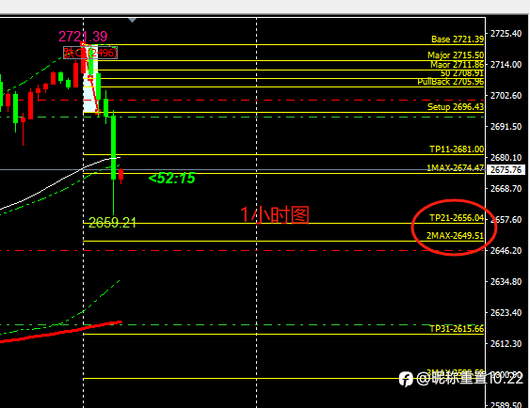Click the large green candle with long lower wick

tap(114, 148)
